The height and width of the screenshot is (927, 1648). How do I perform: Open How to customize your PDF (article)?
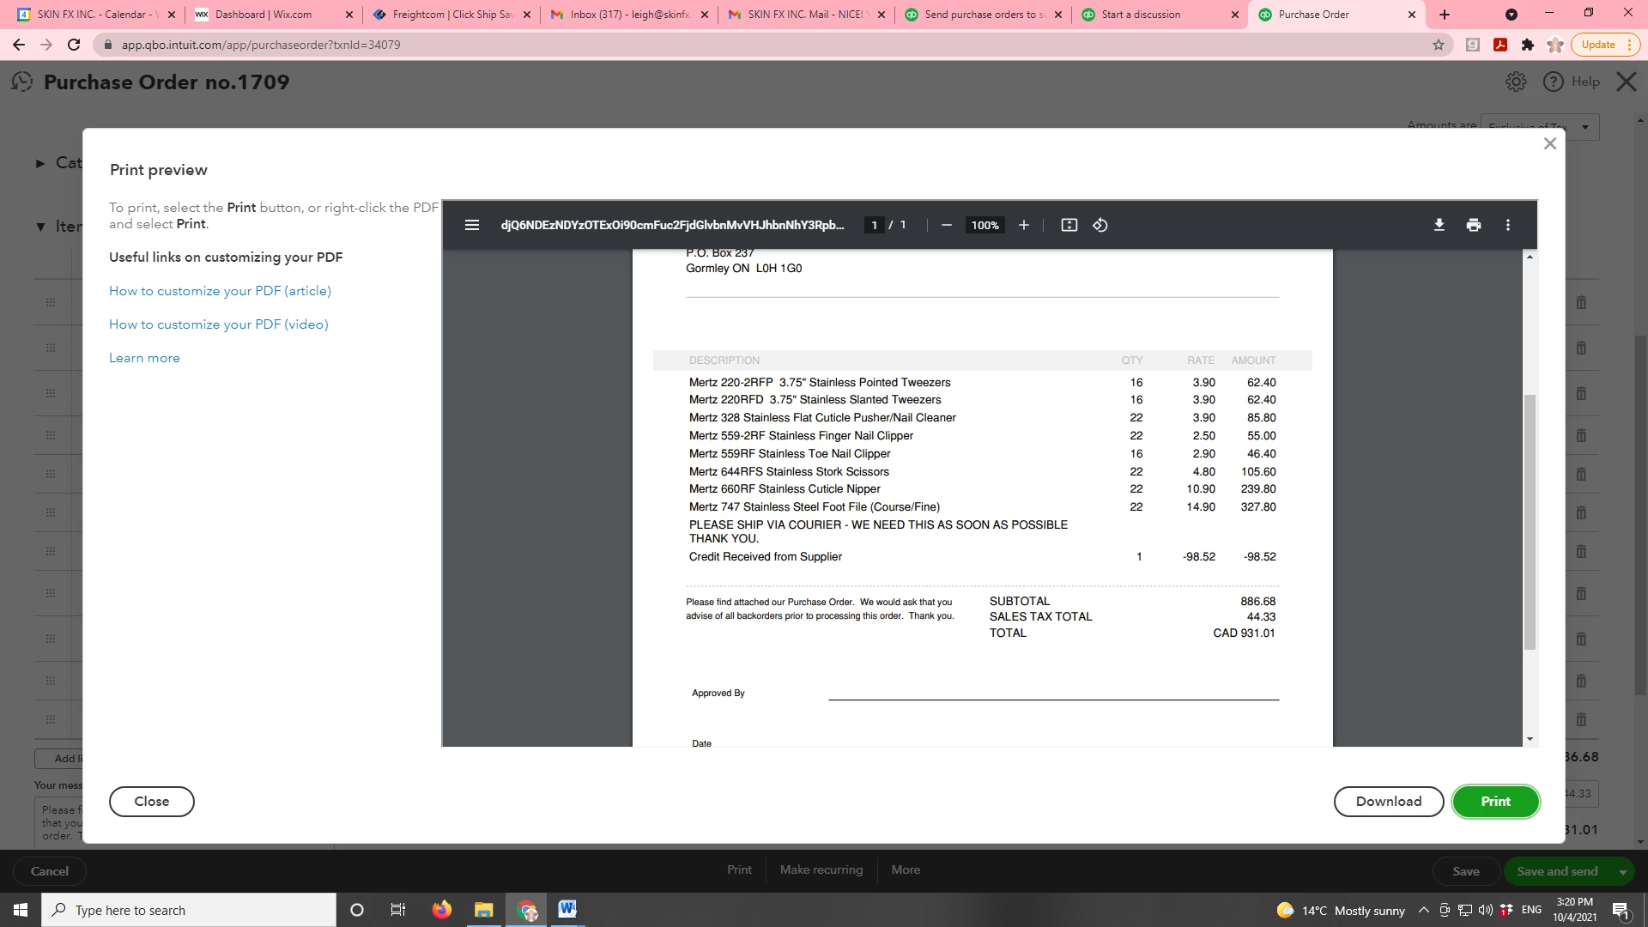coord(220,291)
